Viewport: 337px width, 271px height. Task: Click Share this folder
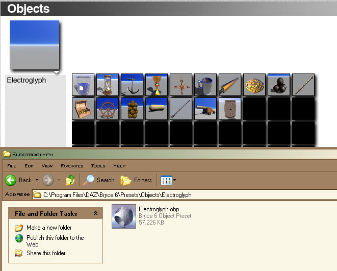click(x=46, y=253)
